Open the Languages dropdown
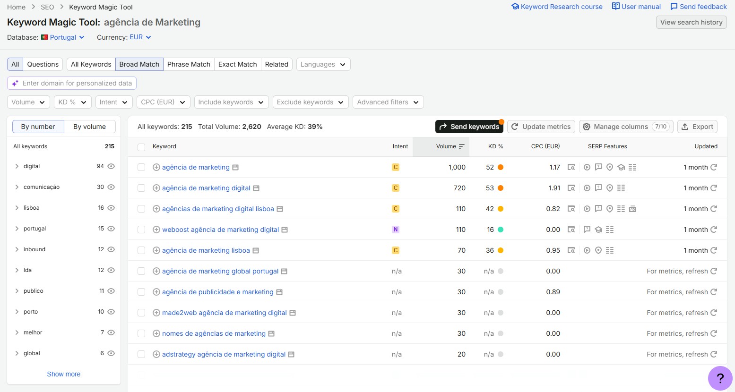Screen dimensions: 735x392 [323, 64]
